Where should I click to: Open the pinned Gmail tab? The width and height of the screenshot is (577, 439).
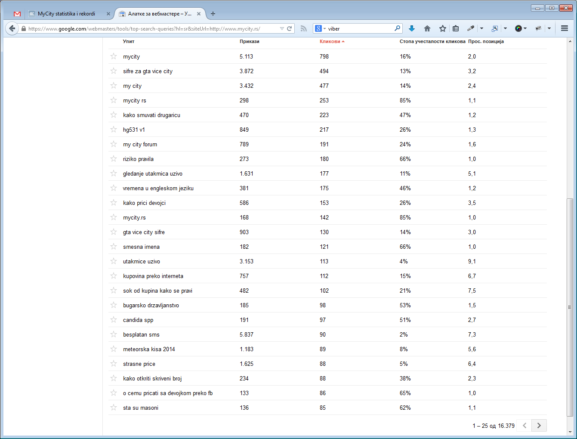click(x=17, y=14)
